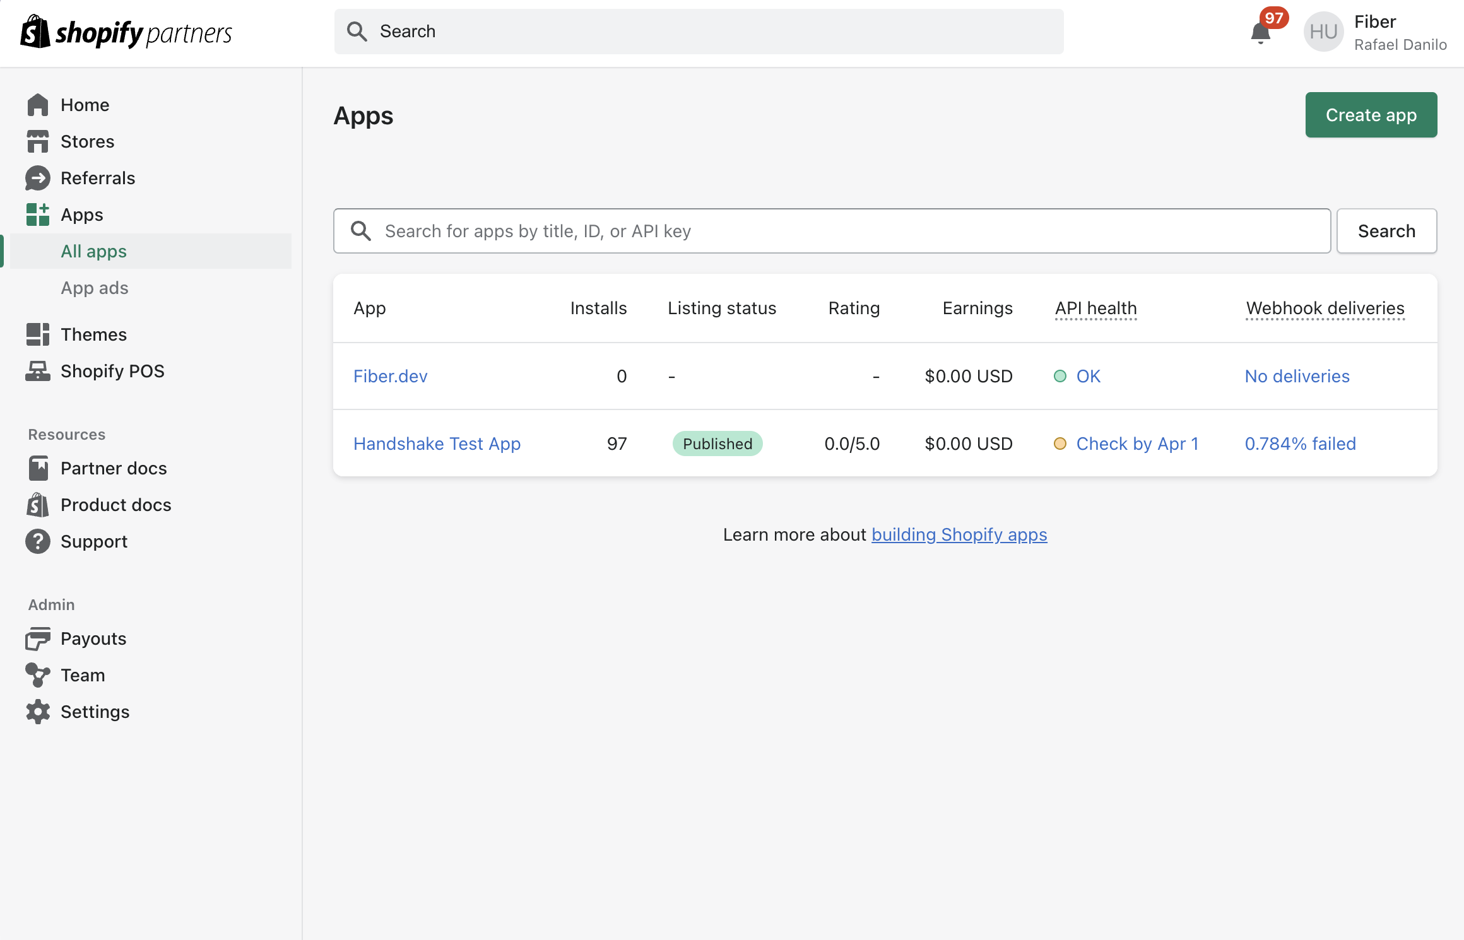Screen dimensions: 1464x940
Task: Click the 0.0/5.0 rating value
Action: [x=852, y=444]
